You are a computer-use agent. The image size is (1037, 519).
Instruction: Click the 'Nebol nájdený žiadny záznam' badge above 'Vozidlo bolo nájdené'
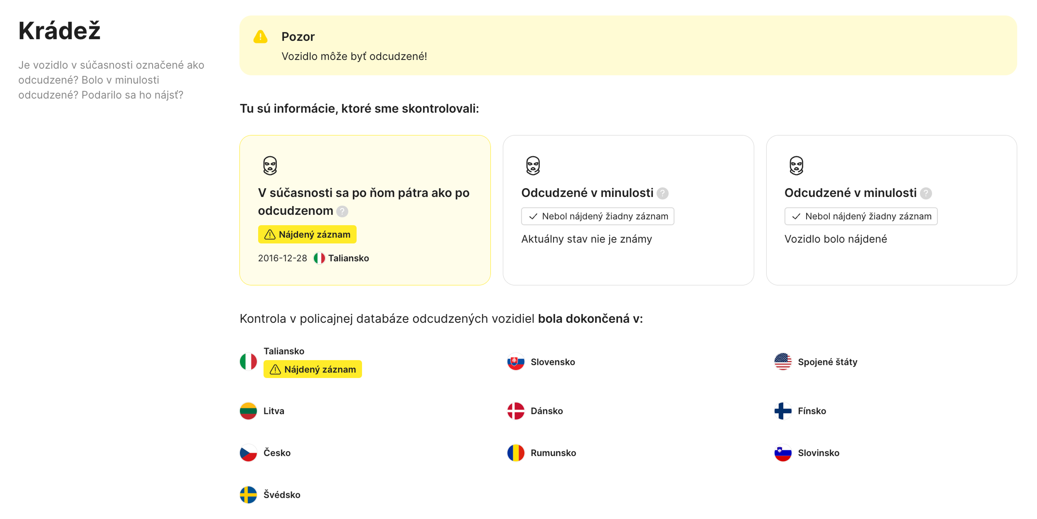point(861,216)
